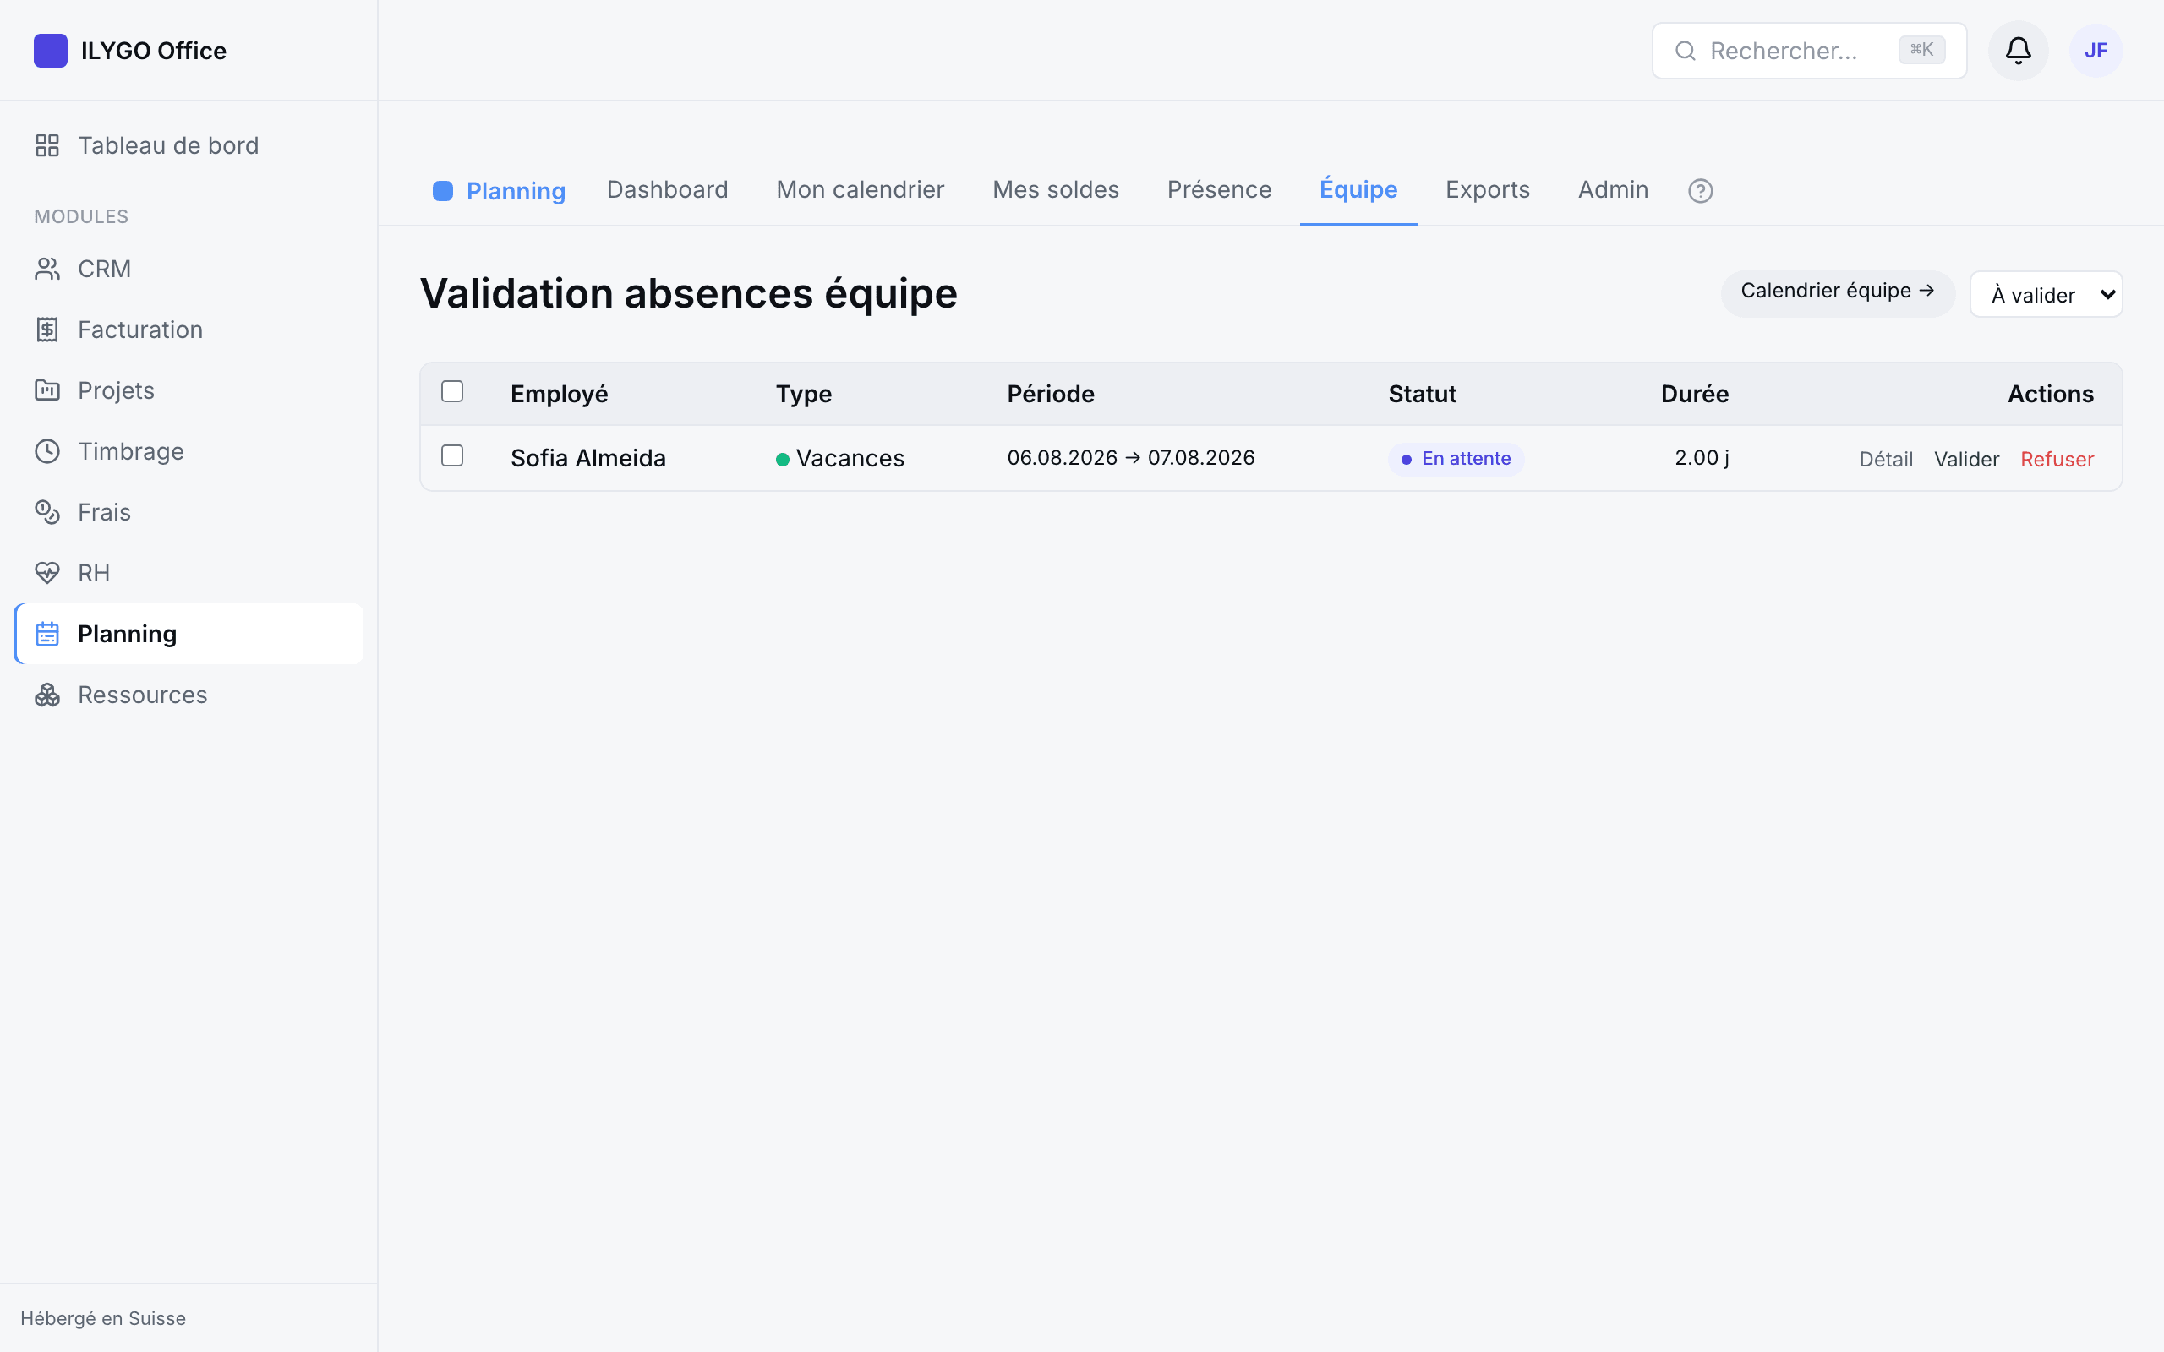Open Facturation module in sidebar
The width and height of the screenshot is (2164, 1352).
[189, 330]
